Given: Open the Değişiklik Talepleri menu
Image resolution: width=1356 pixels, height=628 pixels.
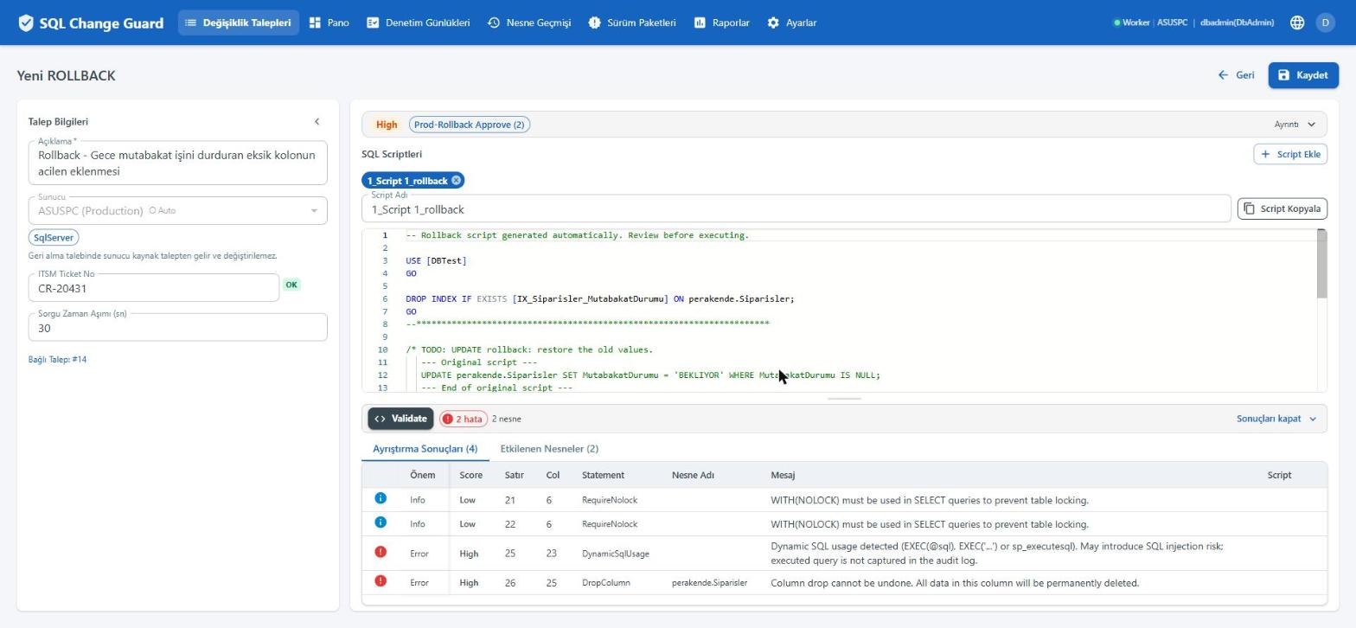Looking at the screenshot, I should pyautogui.click(x=239, y=22).
